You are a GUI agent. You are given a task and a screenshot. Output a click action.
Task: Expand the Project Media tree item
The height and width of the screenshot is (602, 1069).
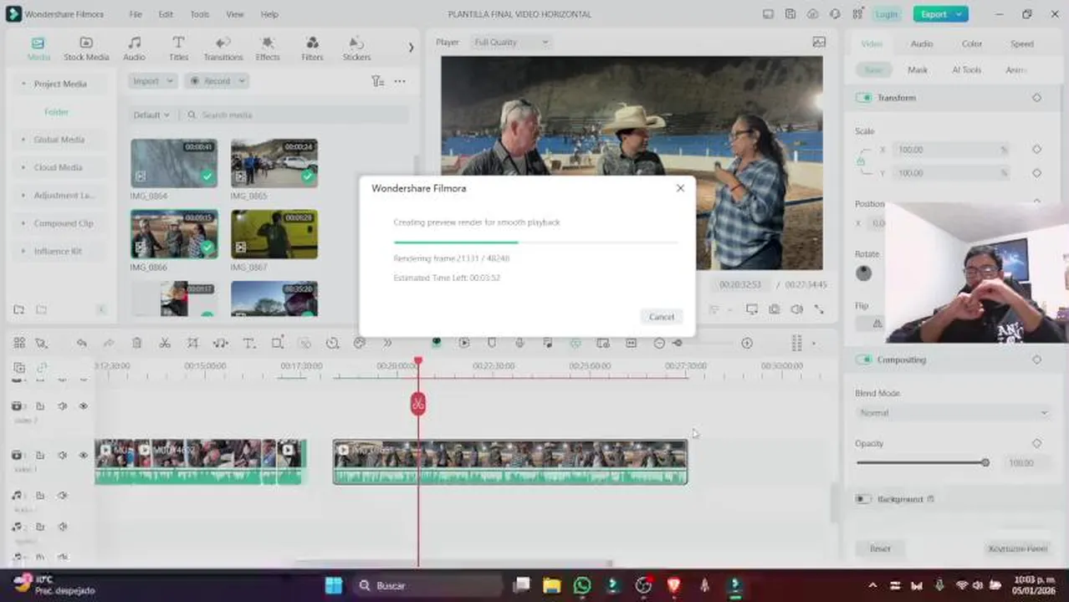pyautogui.click(x=23, y=84)
